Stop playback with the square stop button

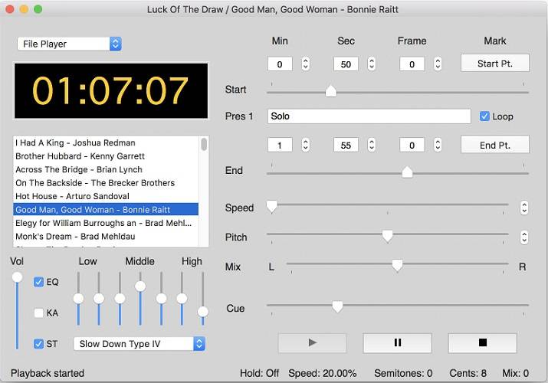point(482,343)
